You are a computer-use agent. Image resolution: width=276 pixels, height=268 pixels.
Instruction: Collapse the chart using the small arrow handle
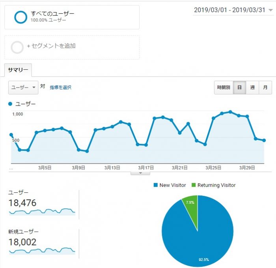click(141, 173)
